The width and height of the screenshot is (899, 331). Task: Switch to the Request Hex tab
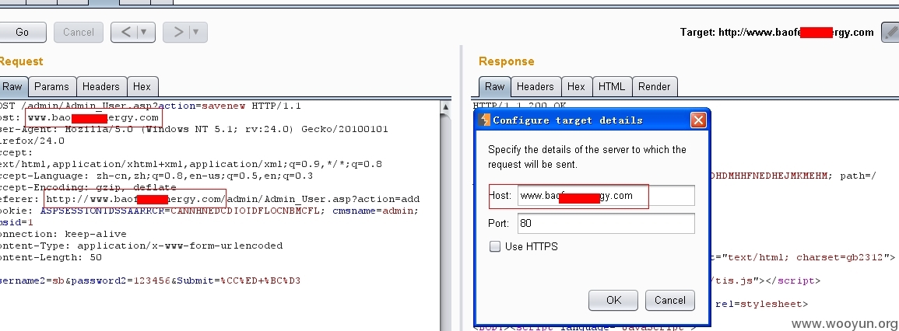pyautogui.click(x=142, y=86)
